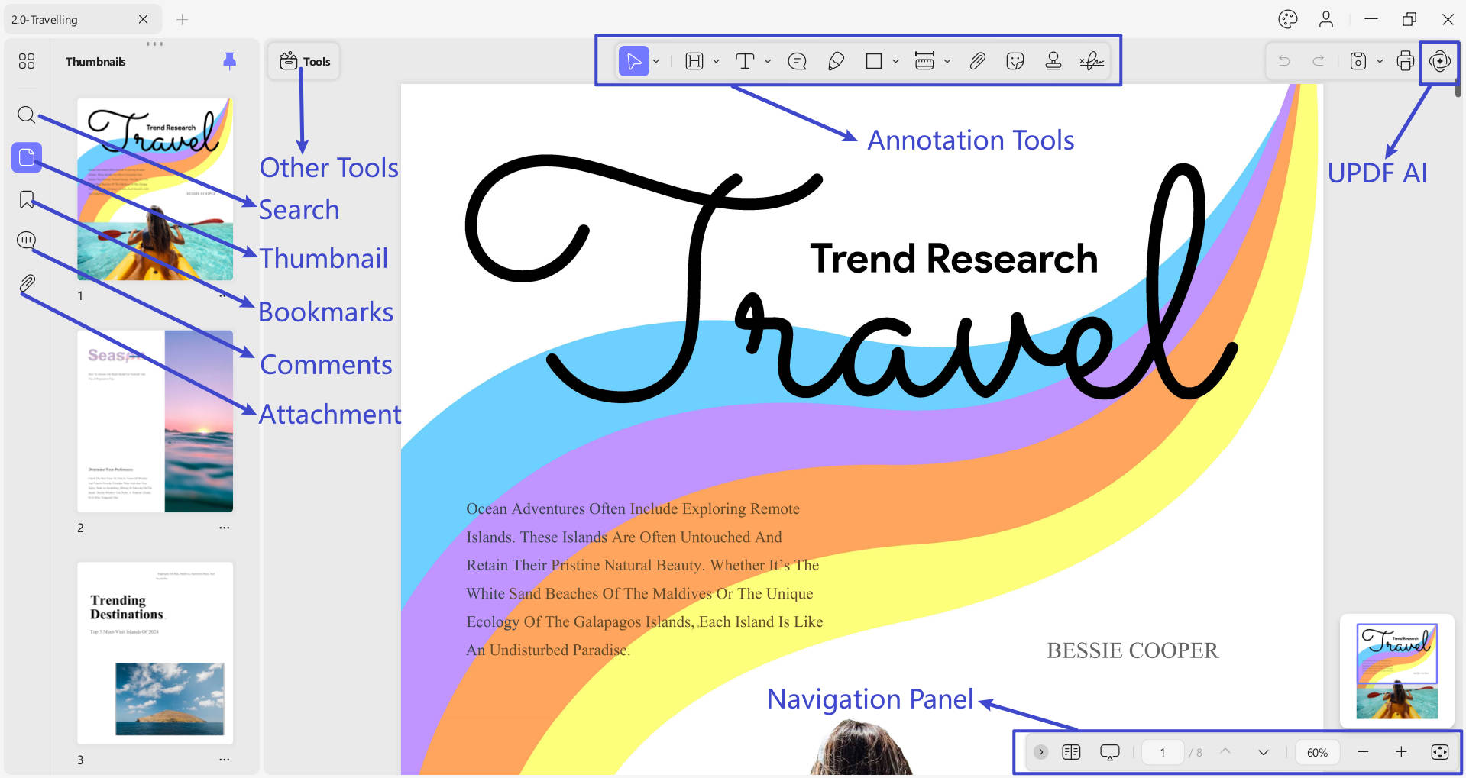Click the four-squares grid icon in sidebar
Screen dimensions: 1466x778
(x=27, y=61)
